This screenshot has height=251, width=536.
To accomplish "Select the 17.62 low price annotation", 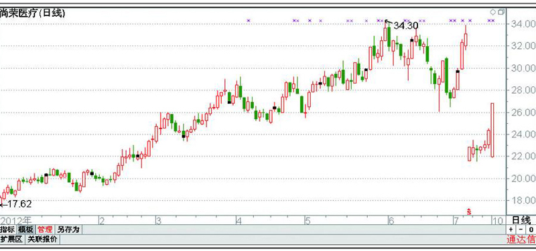I will pos(19,204).
